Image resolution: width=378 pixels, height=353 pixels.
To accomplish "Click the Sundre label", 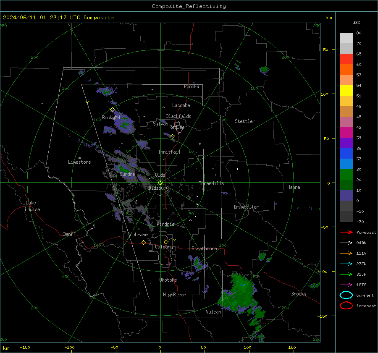I will pos(127,174).
